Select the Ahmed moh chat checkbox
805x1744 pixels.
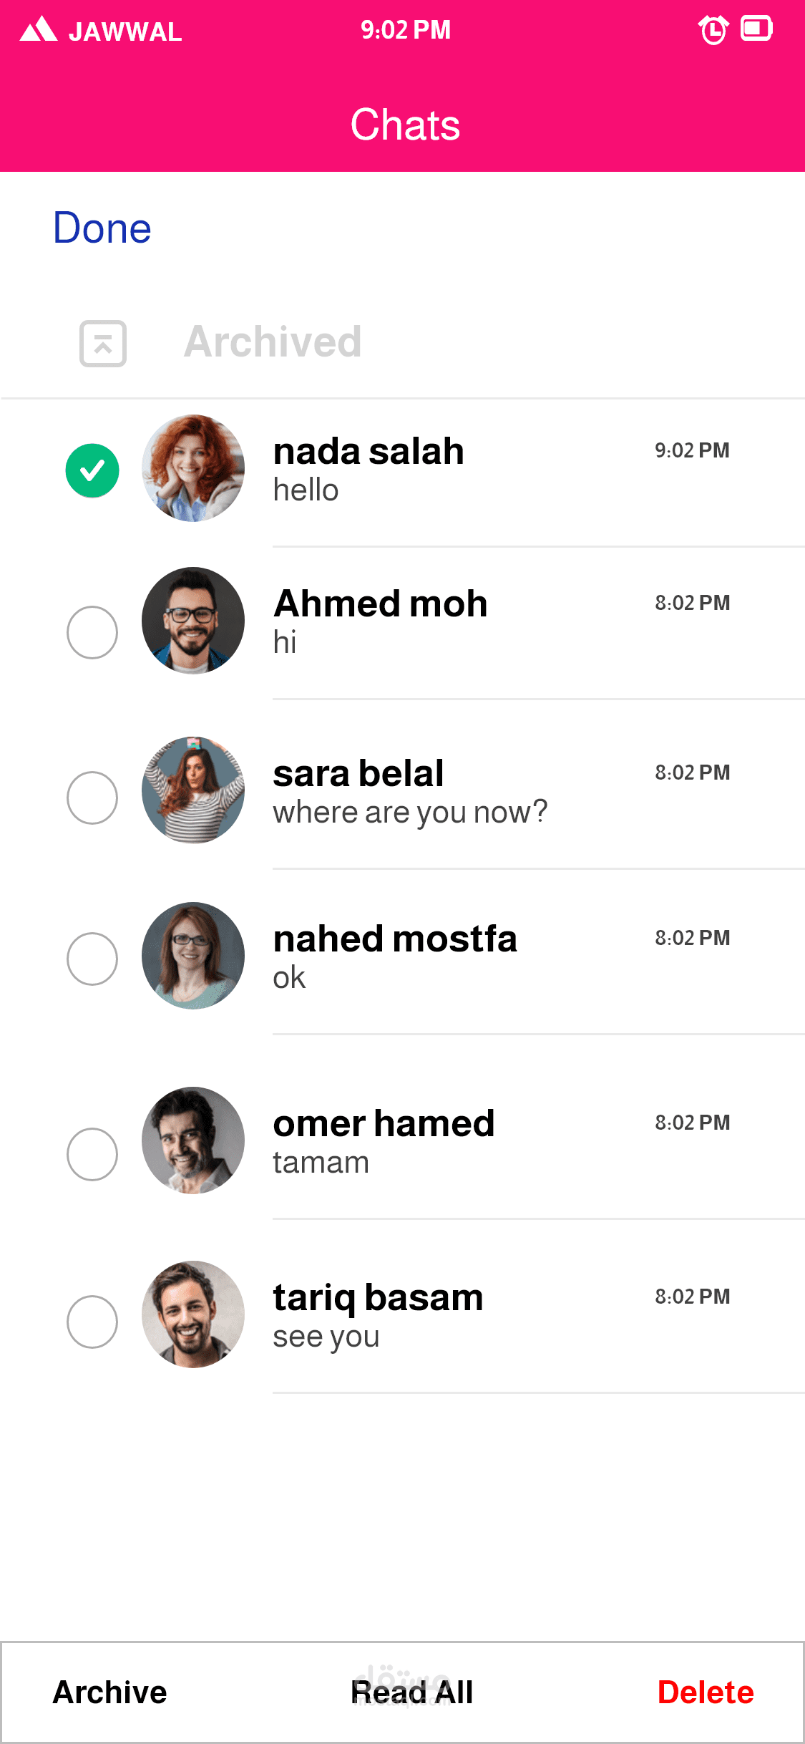point(92,632)
